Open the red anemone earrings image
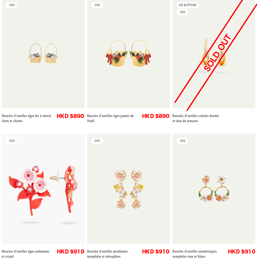 [x=43, y=189]
